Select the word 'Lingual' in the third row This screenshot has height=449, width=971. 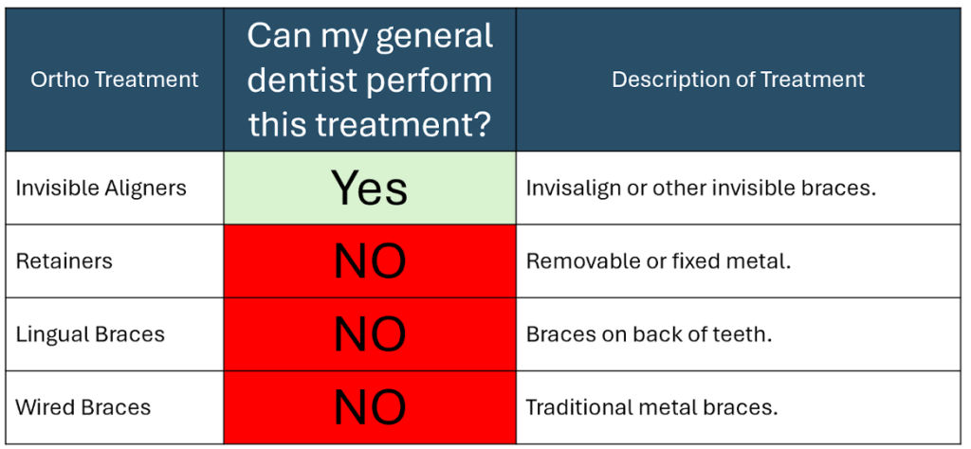click(50, 335)
